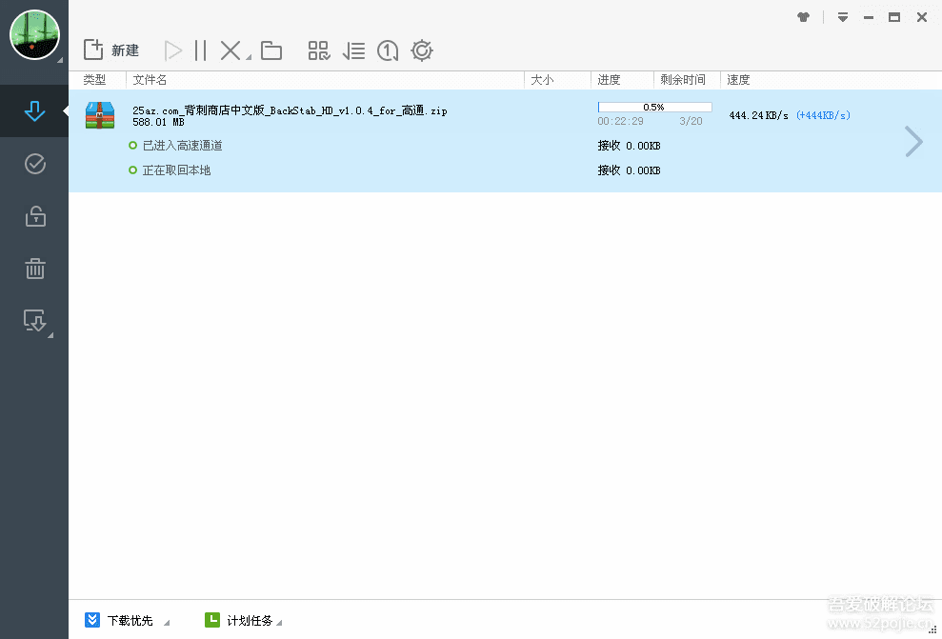Open the main menu arrow in title bar
The height and width of the screenshot is (639, 942).
[x=842, y=16]
